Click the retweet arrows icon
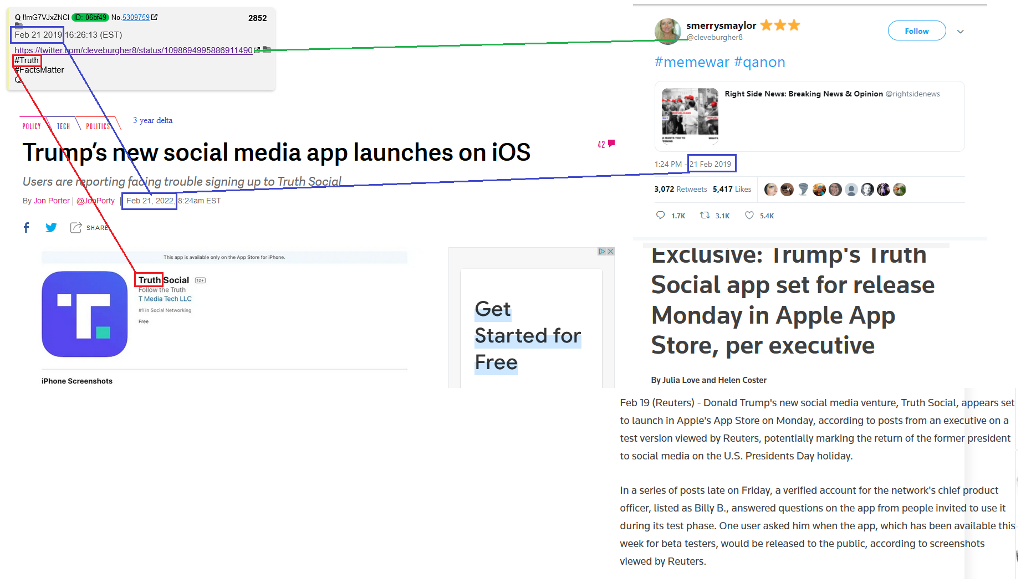 pyautogui.click(x=705, y=215)
